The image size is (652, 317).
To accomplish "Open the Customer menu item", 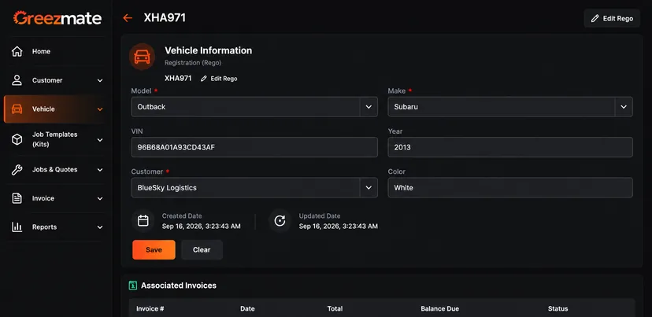I will (55, 80).
